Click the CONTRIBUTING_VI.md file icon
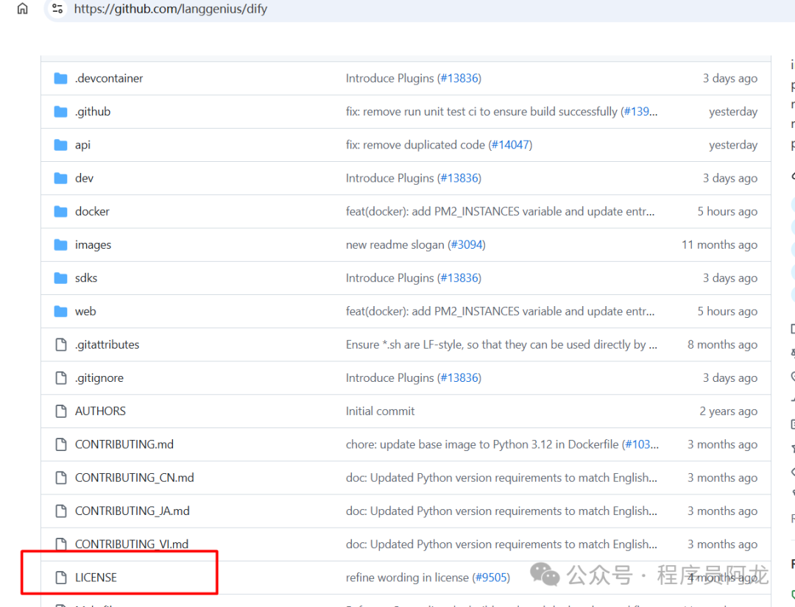 (61, 544)
